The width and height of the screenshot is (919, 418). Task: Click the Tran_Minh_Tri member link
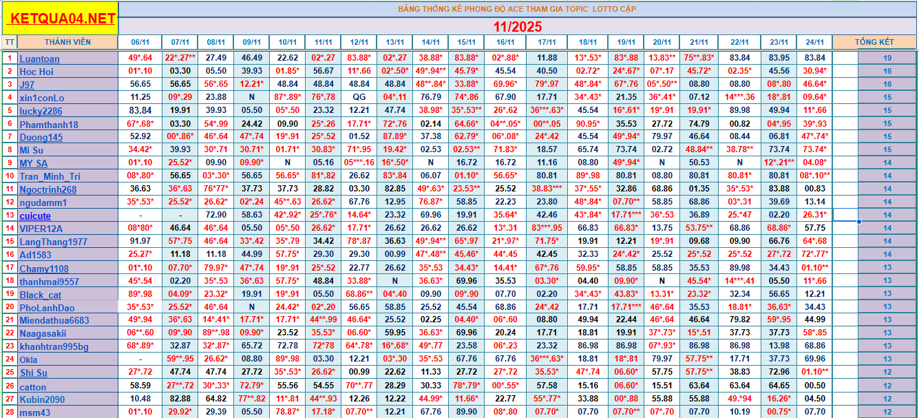pyautogui.click(x=50, y=176)
